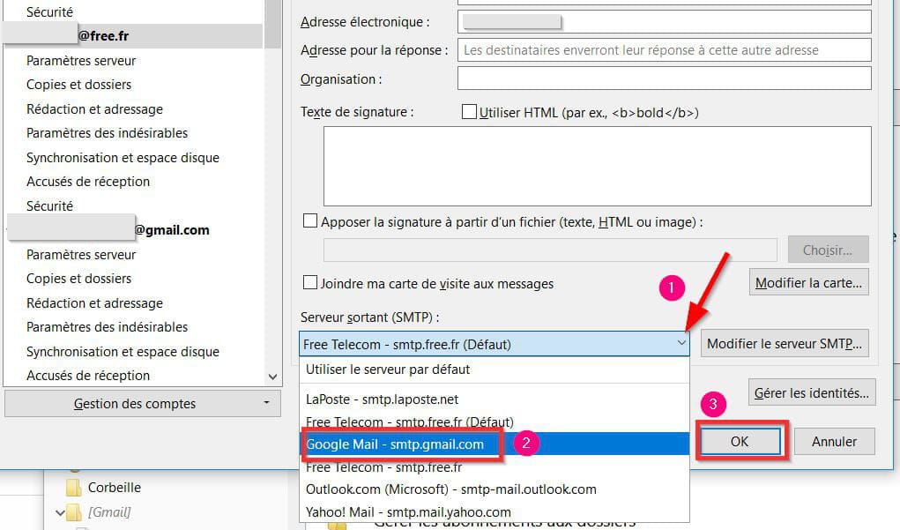Select Google Mail - smtp.gmail.com option
This screenshot has height=530, width=900.
pyautogui.click(x=495, y=444)
